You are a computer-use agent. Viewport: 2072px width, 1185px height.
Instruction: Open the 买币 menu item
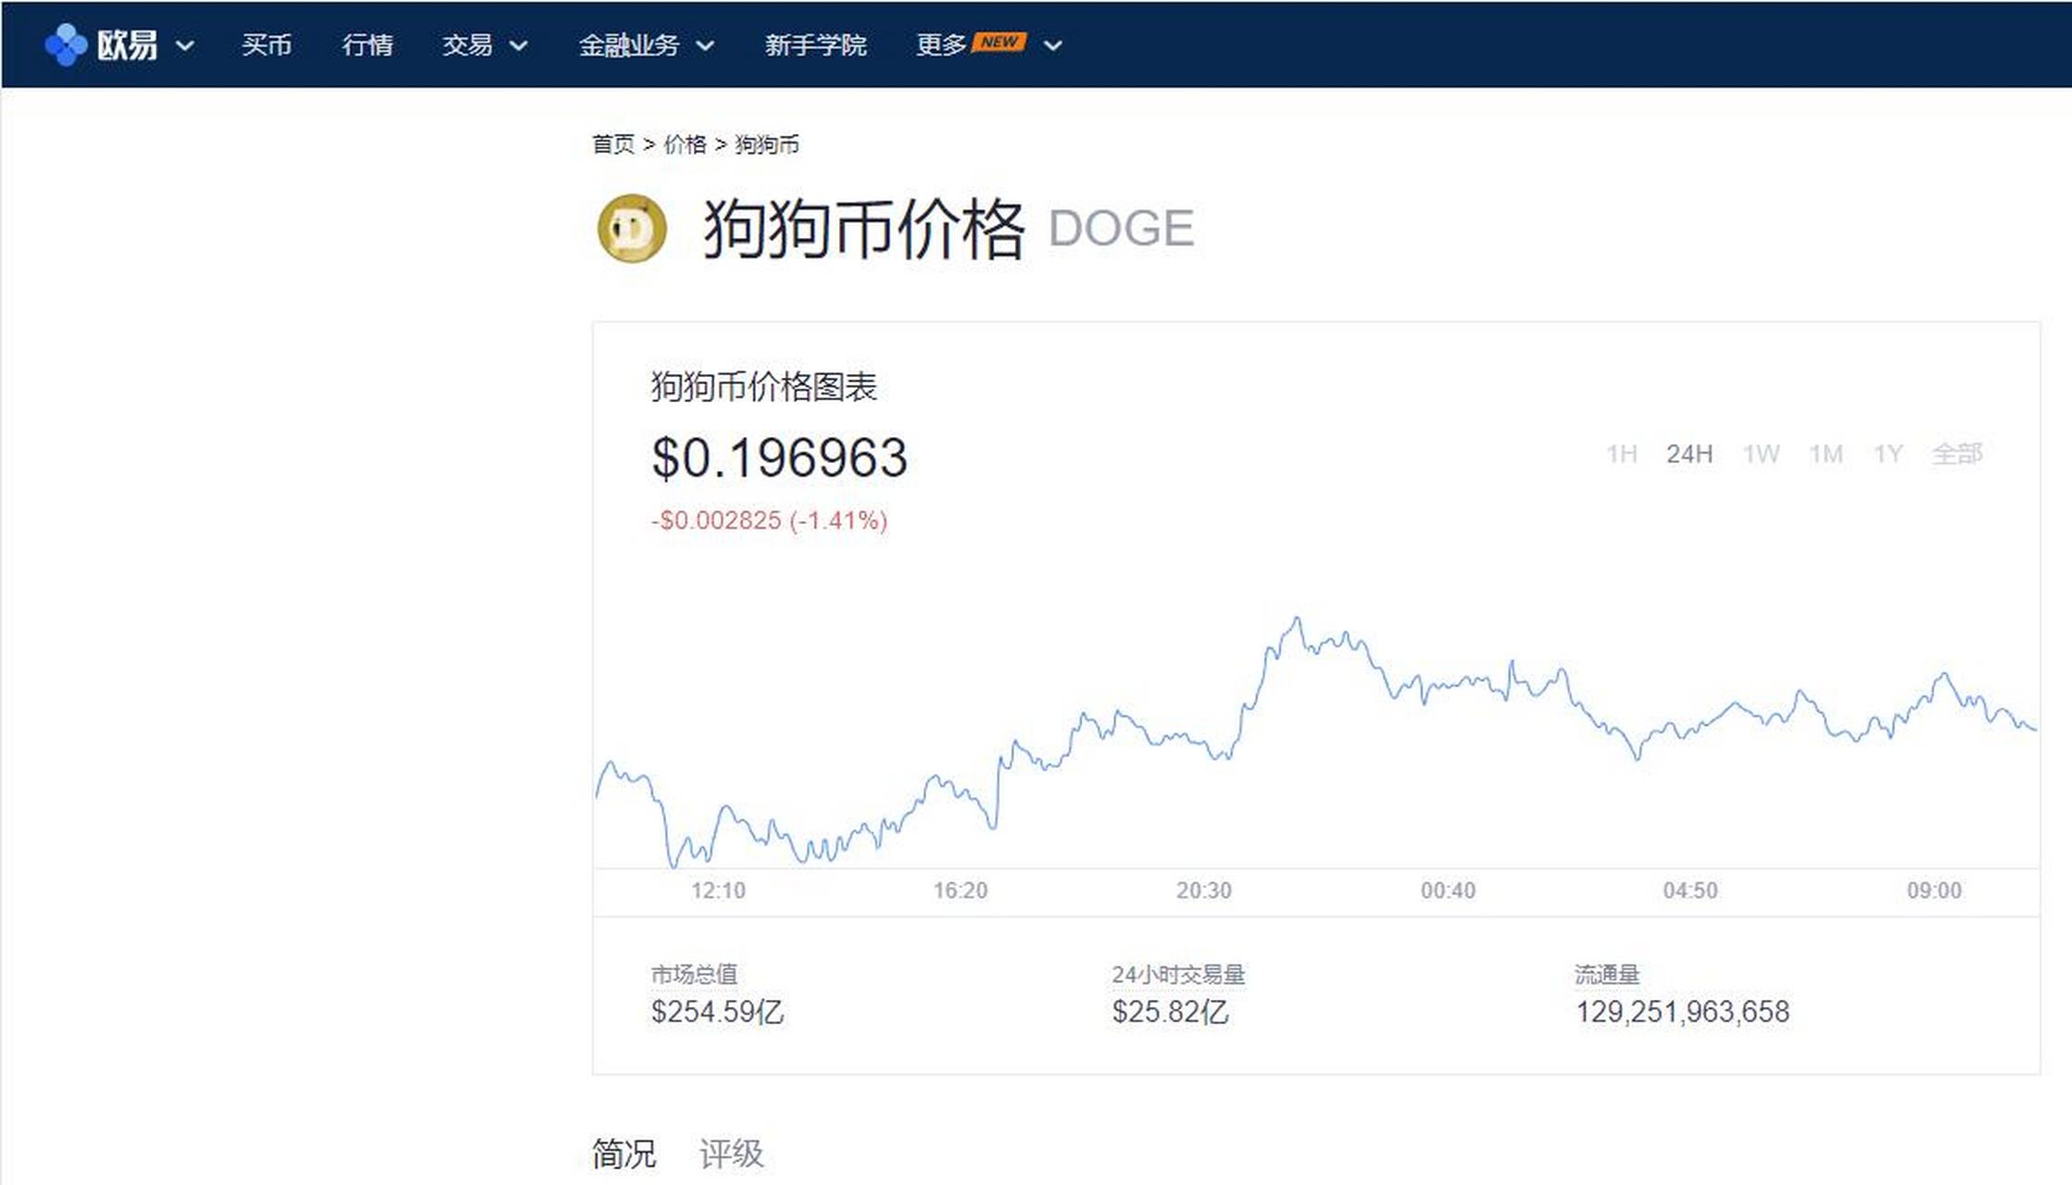pyautogui.click(x=267, y=44)
